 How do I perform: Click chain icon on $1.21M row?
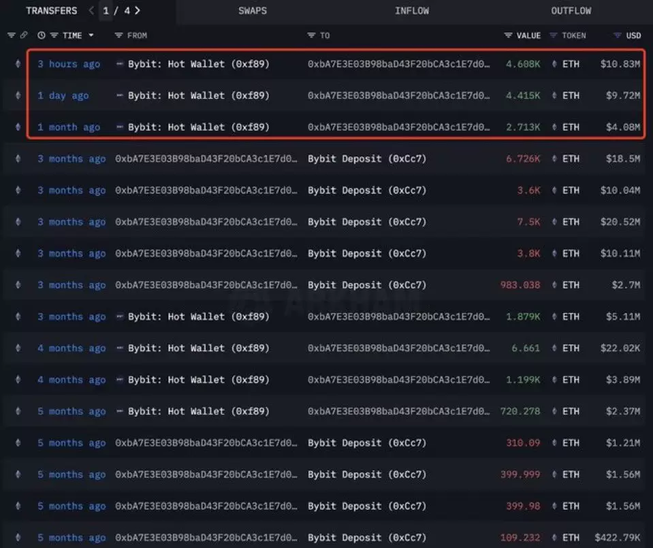(18, 442)
